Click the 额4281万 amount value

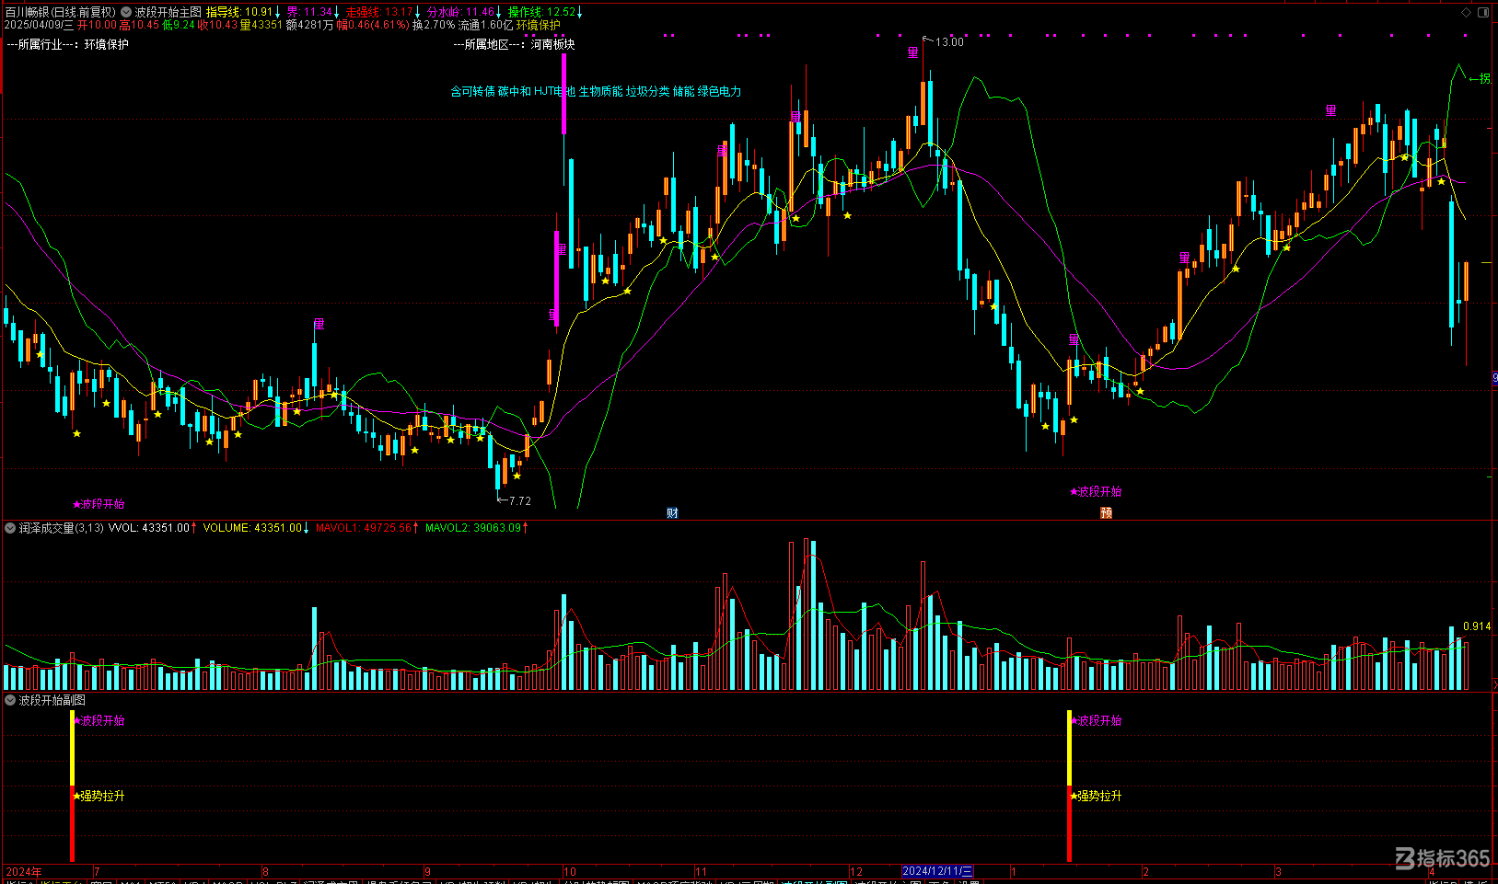(309, 26)
